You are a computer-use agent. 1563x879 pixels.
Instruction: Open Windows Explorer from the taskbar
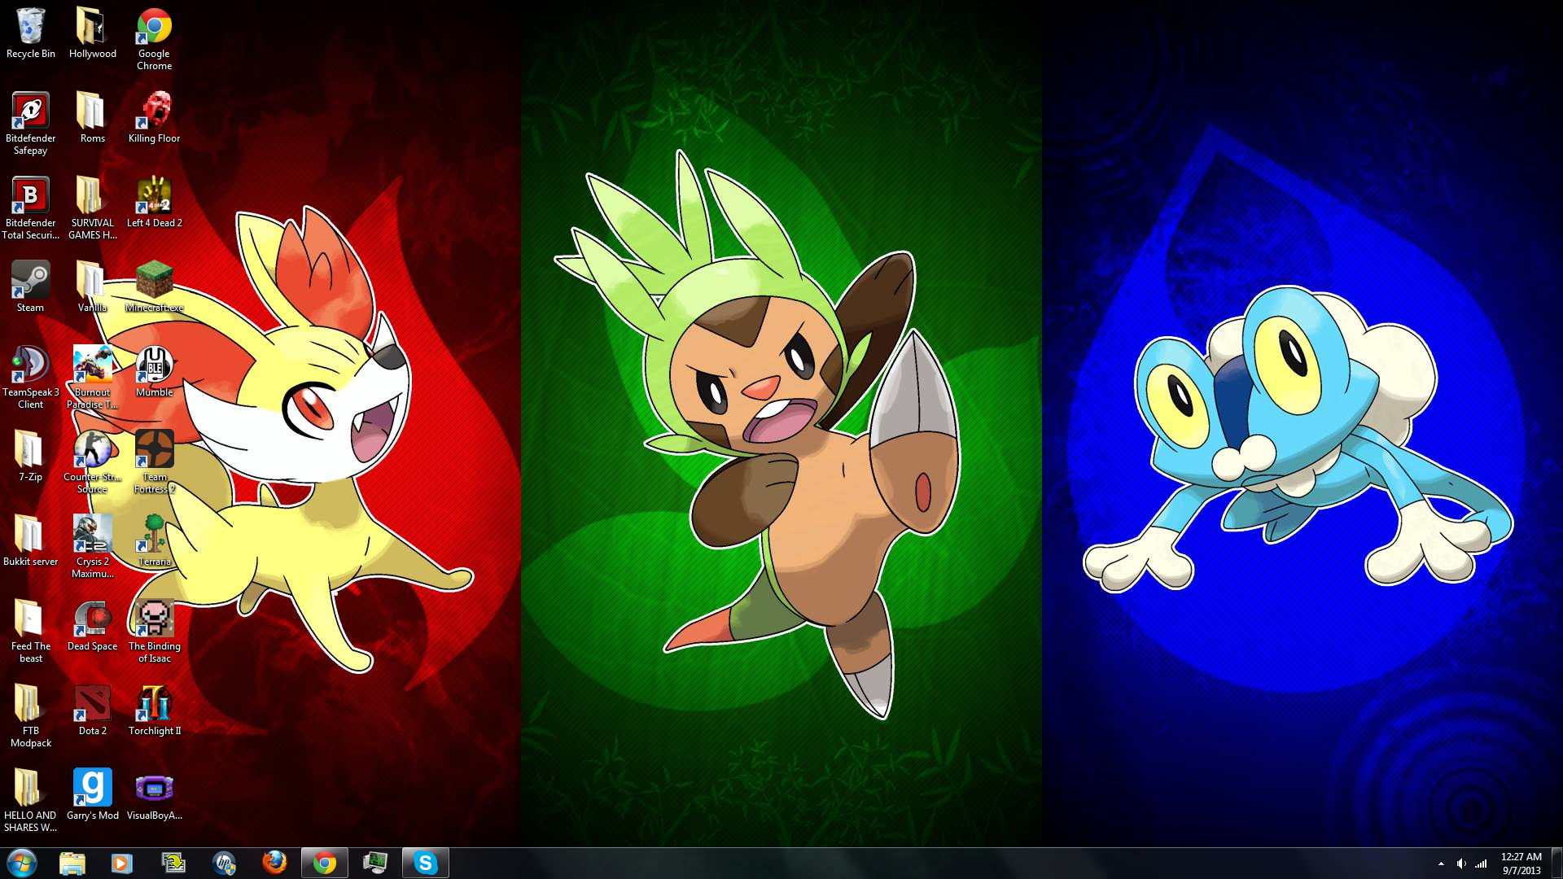click(x=72, y=863)
